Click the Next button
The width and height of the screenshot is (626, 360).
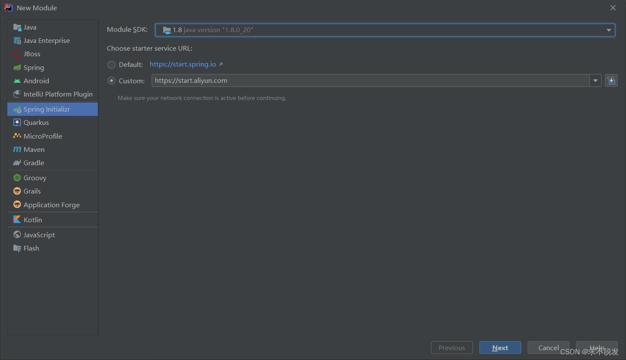500,348
